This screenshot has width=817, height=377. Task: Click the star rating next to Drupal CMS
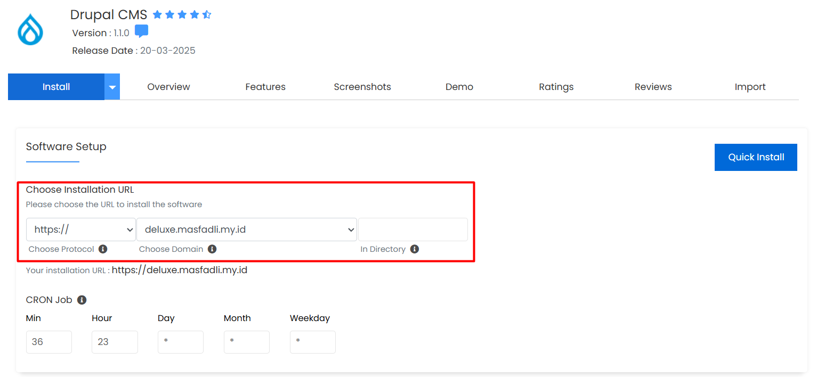(x=182, y=15)
